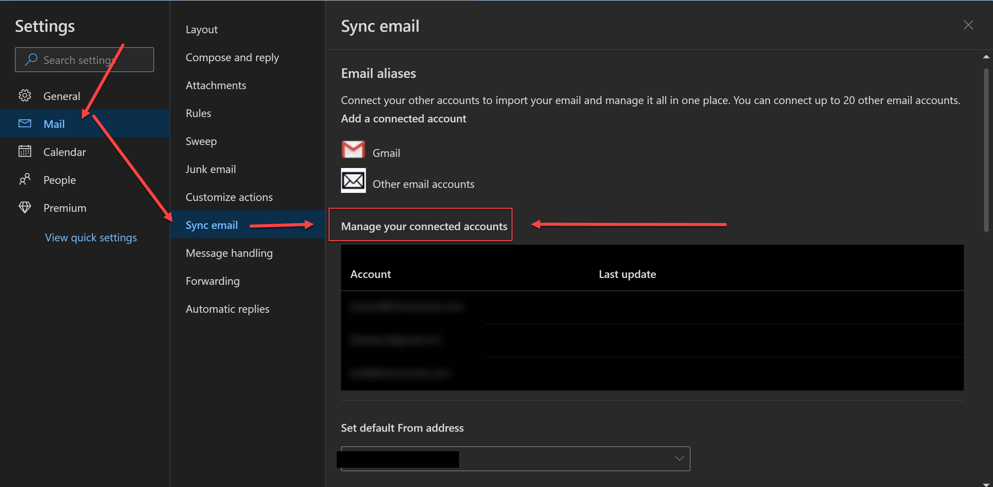Click the Gmail logo icon
Viewport: 993px width, 487px height.
coord(353,150)
